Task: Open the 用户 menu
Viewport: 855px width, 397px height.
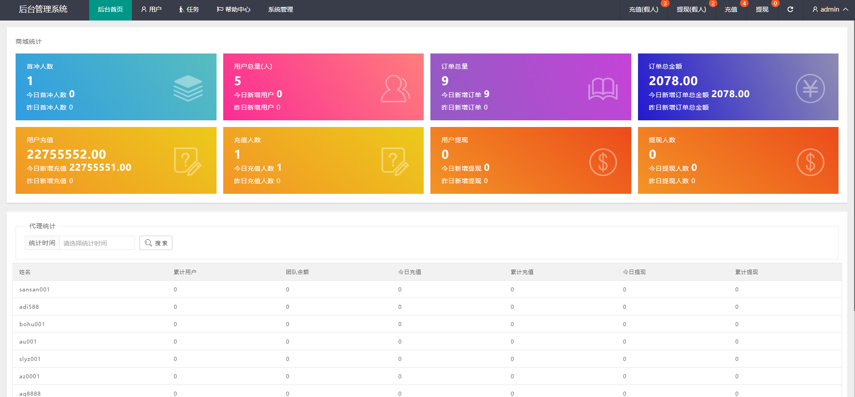Action: tap(151, 9)
